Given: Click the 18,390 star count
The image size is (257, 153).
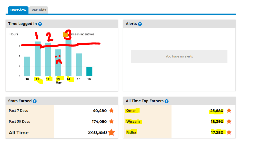Looking at the screenshot, I should [x=217, y=122].
